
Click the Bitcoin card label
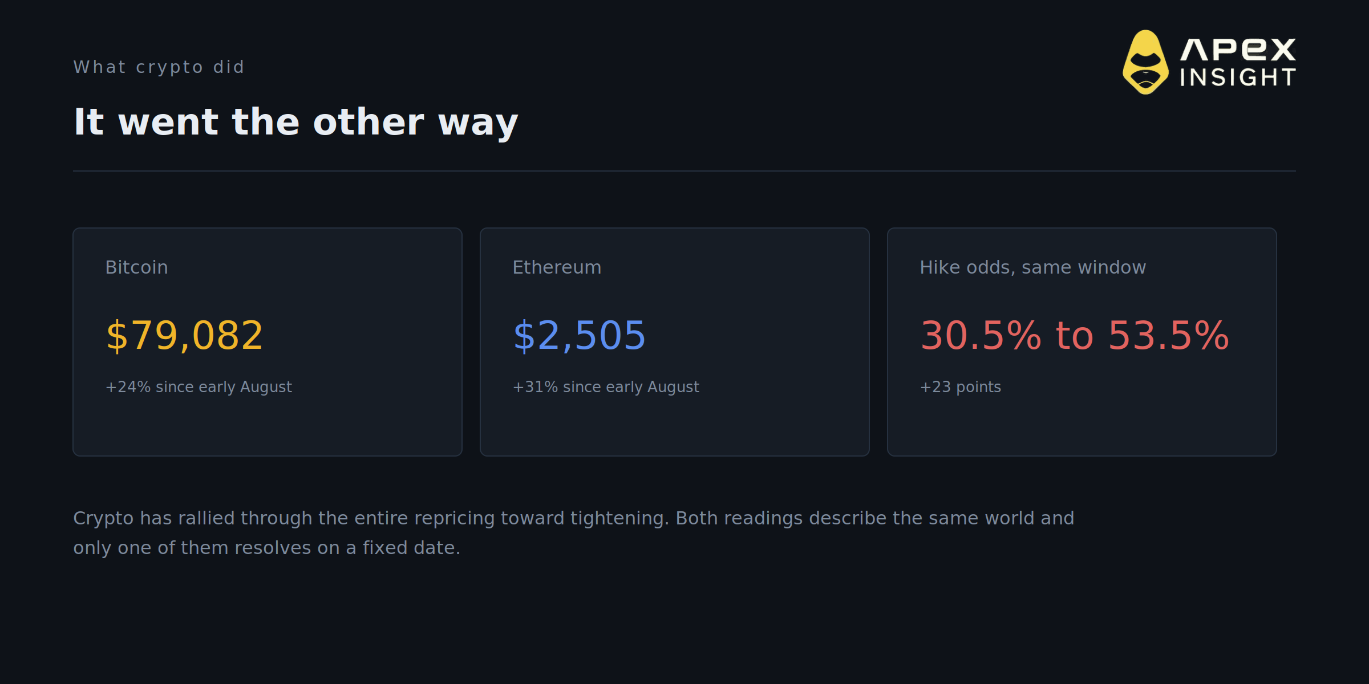pos(137,267)
